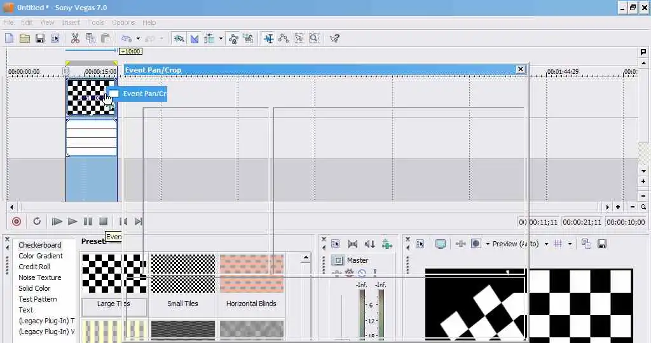Cut selection with the scissors icon

tap(75, 39)
